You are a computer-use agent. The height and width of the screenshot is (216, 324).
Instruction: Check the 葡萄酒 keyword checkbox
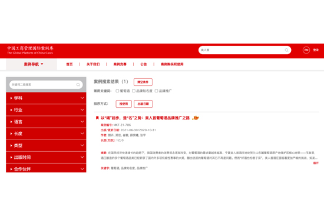pos(117,91)
